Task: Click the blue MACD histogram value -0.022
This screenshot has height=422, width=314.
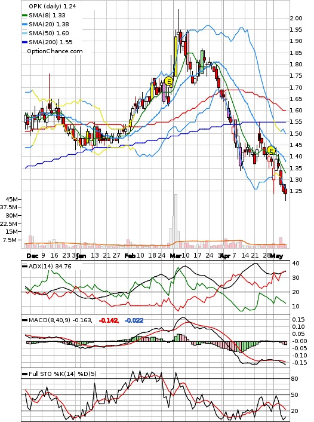Action: [x=134, y=320]
